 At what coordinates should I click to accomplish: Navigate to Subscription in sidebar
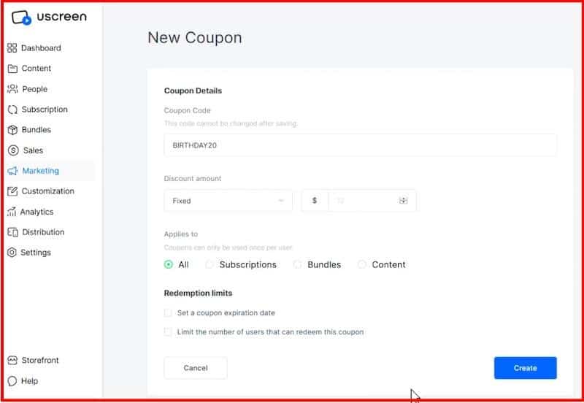click(45, 110)
